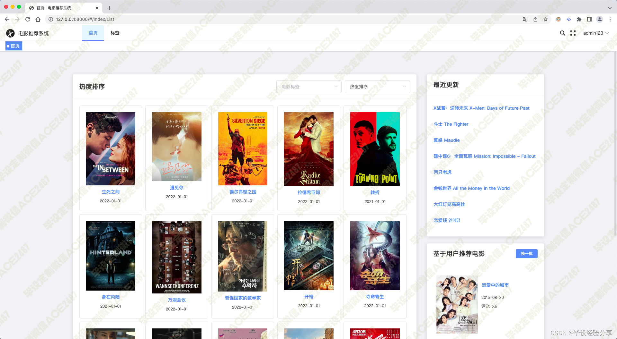Toggle fullscreen with the expand icon
Viewport: 617px width, 339px height.
tap(573, 33)
